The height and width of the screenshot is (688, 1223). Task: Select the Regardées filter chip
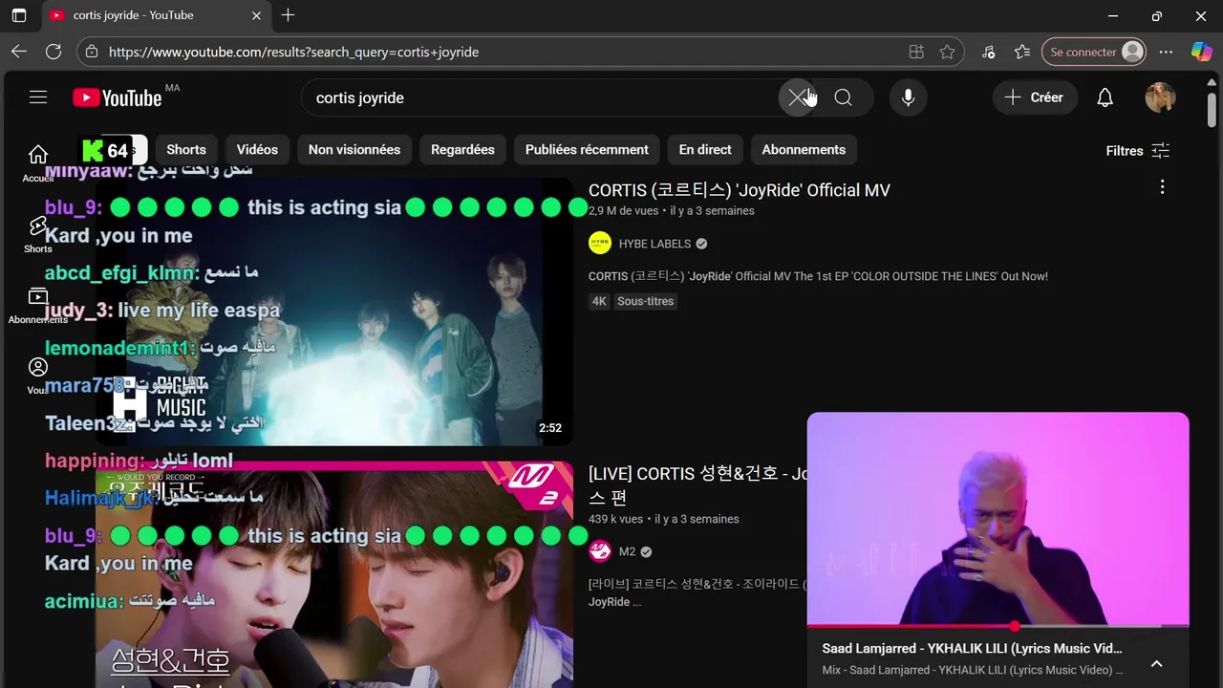click(x=462, y=150)
